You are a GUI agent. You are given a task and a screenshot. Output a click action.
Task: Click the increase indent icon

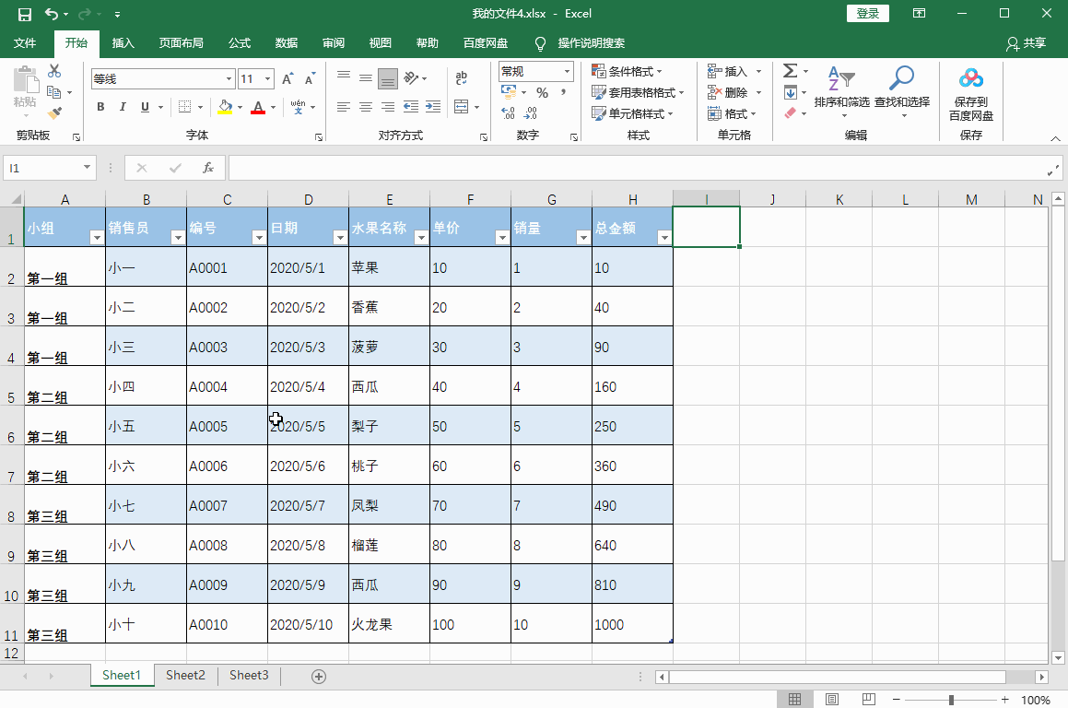click(433, 107)
